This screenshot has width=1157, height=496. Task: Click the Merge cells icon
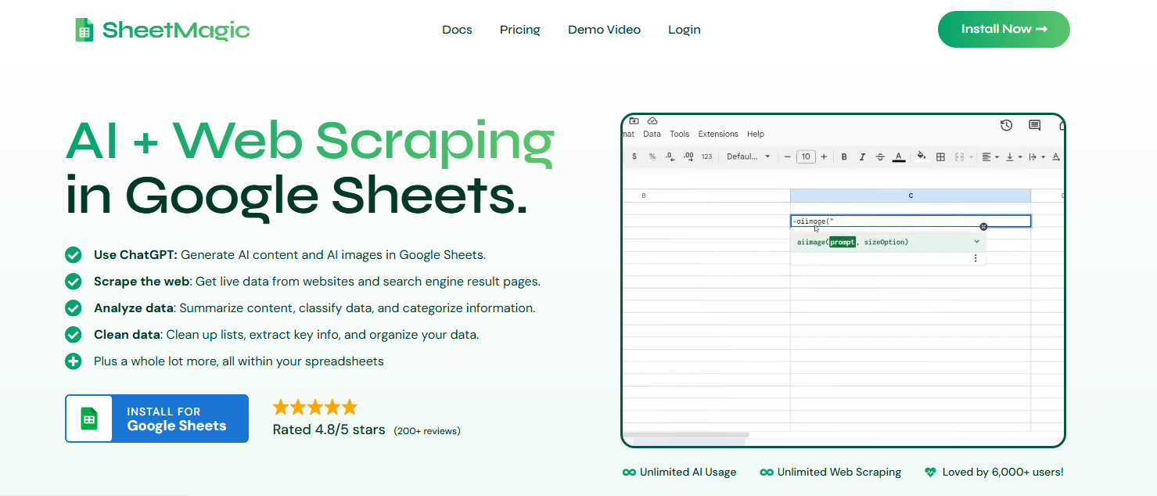(959, 156)
